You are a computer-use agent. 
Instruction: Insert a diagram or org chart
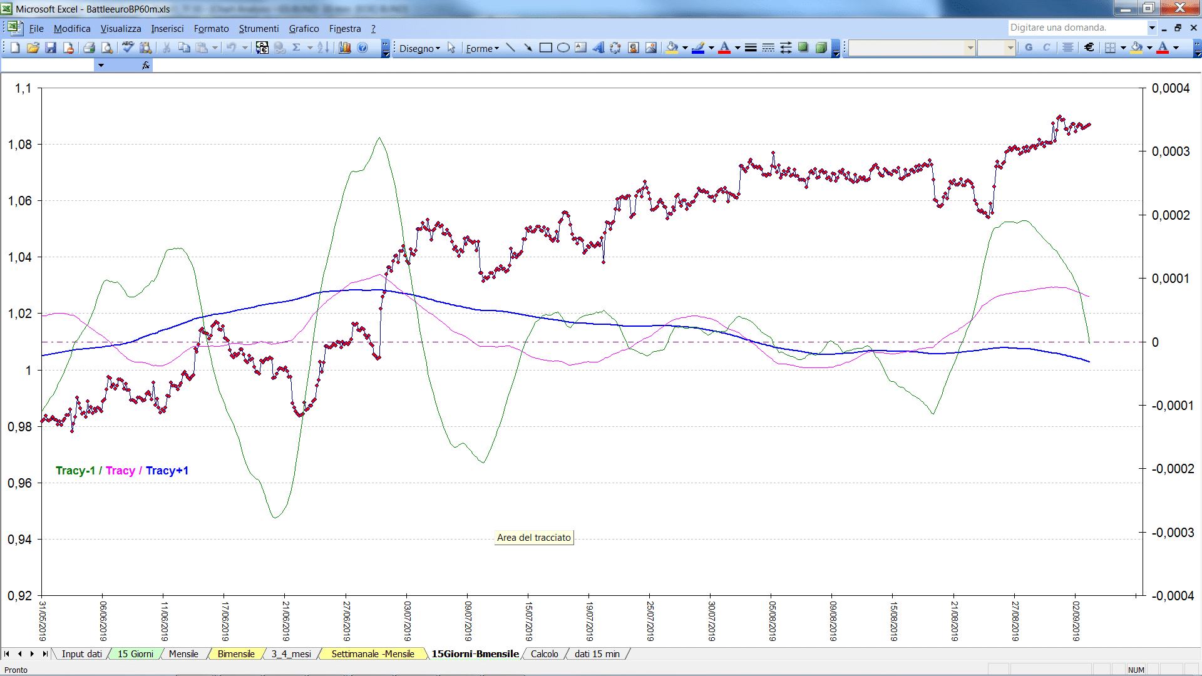[615, 48]
